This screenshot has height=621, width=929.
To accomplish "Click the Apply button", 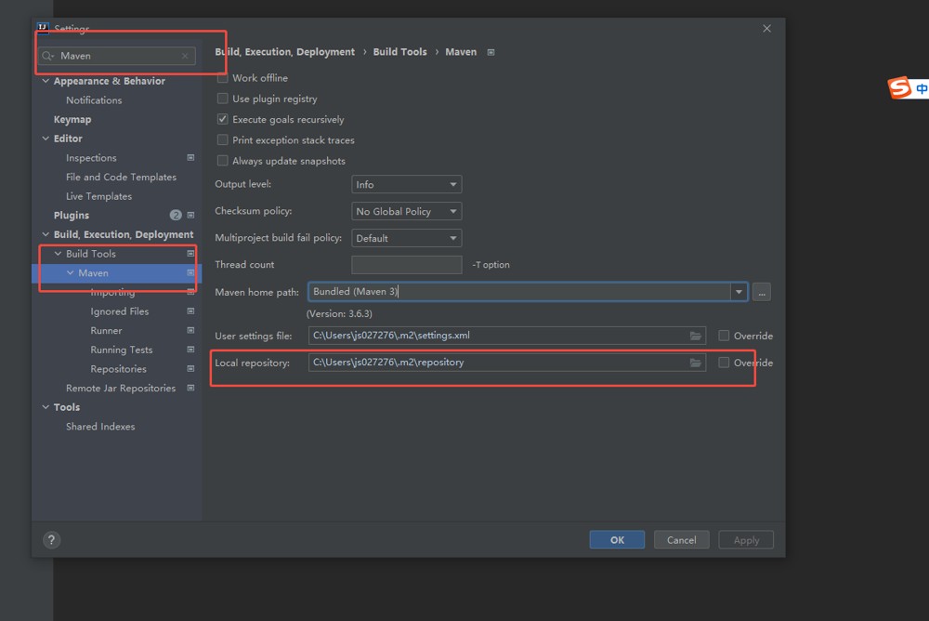I will point(746,540).
